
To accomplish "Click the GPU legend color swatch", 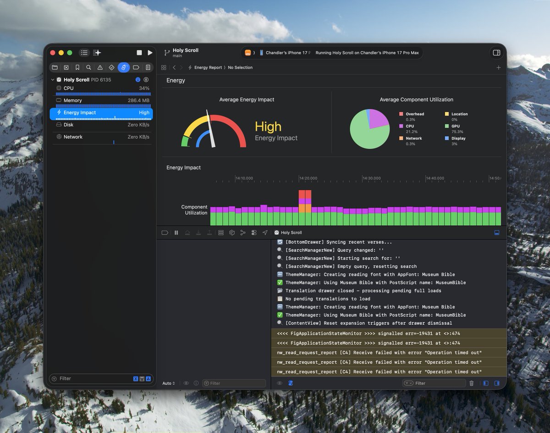I will (x=447, y=126).
